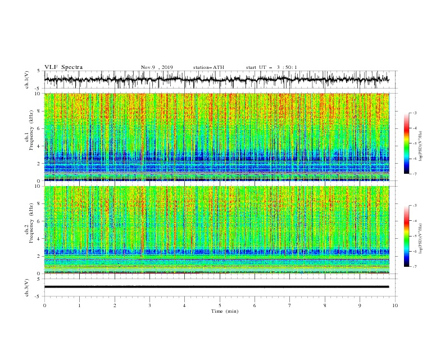
Task: Click time axis tick label '7'
Action: click(290, 305)
